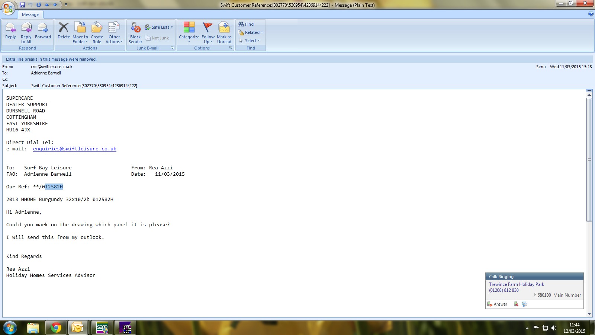Screen dimensions: 595x335
Task: Open Windows Explorer from the taskbar
Action: pos(33,328)
